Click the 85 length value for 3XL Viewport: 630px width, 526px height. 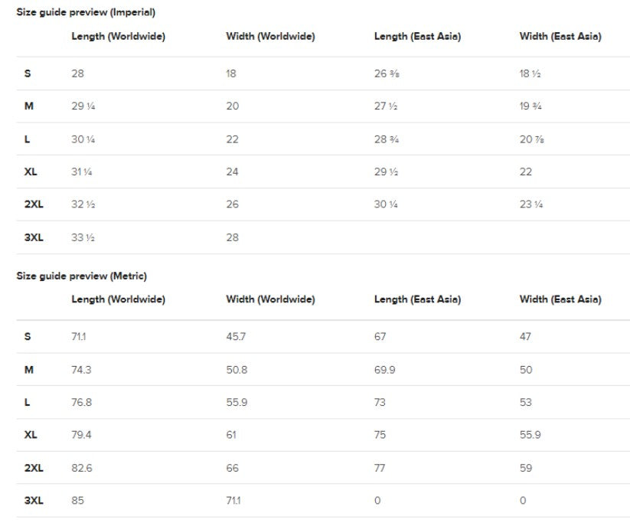point(77,501)
